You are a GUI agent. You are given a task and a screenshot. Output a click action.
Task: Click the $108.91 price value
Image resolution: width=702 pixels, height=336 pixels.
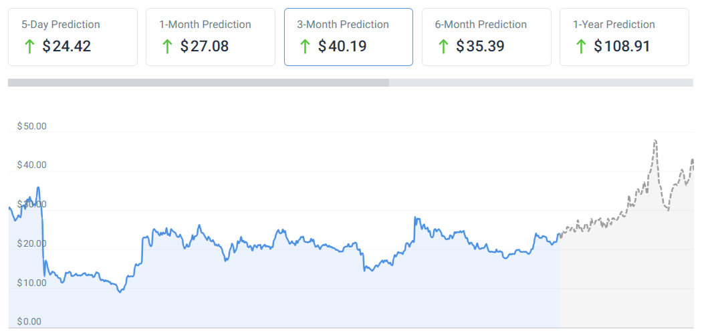pyautogui.click(x=622, y=47)
